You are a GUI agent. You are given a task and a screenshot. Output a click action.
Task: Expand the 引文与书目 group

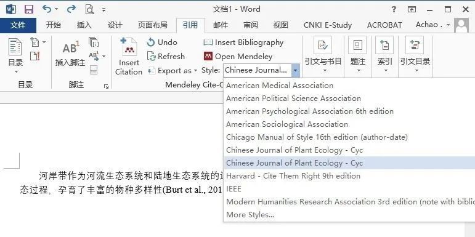click(x=323, y=55)
